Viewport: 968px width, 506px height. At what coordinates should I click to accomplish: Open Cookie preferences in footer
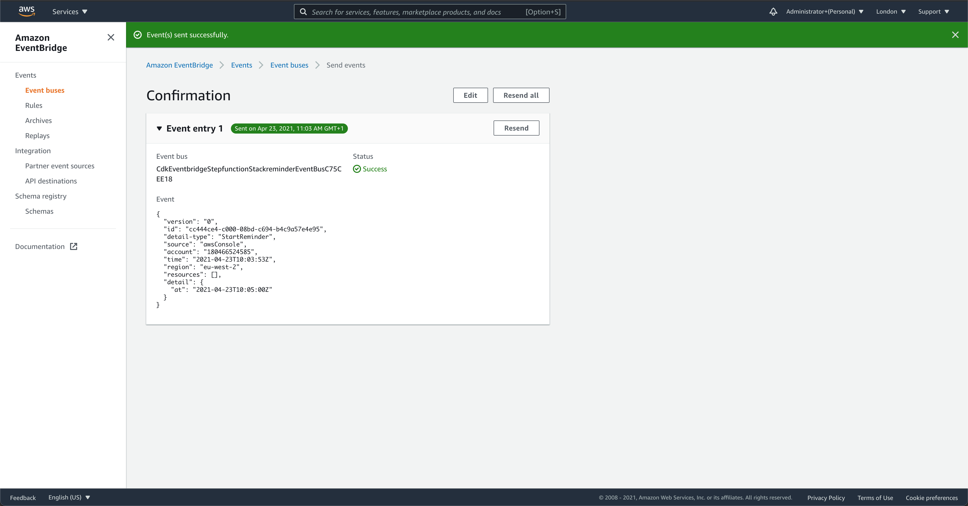point(931,498)
